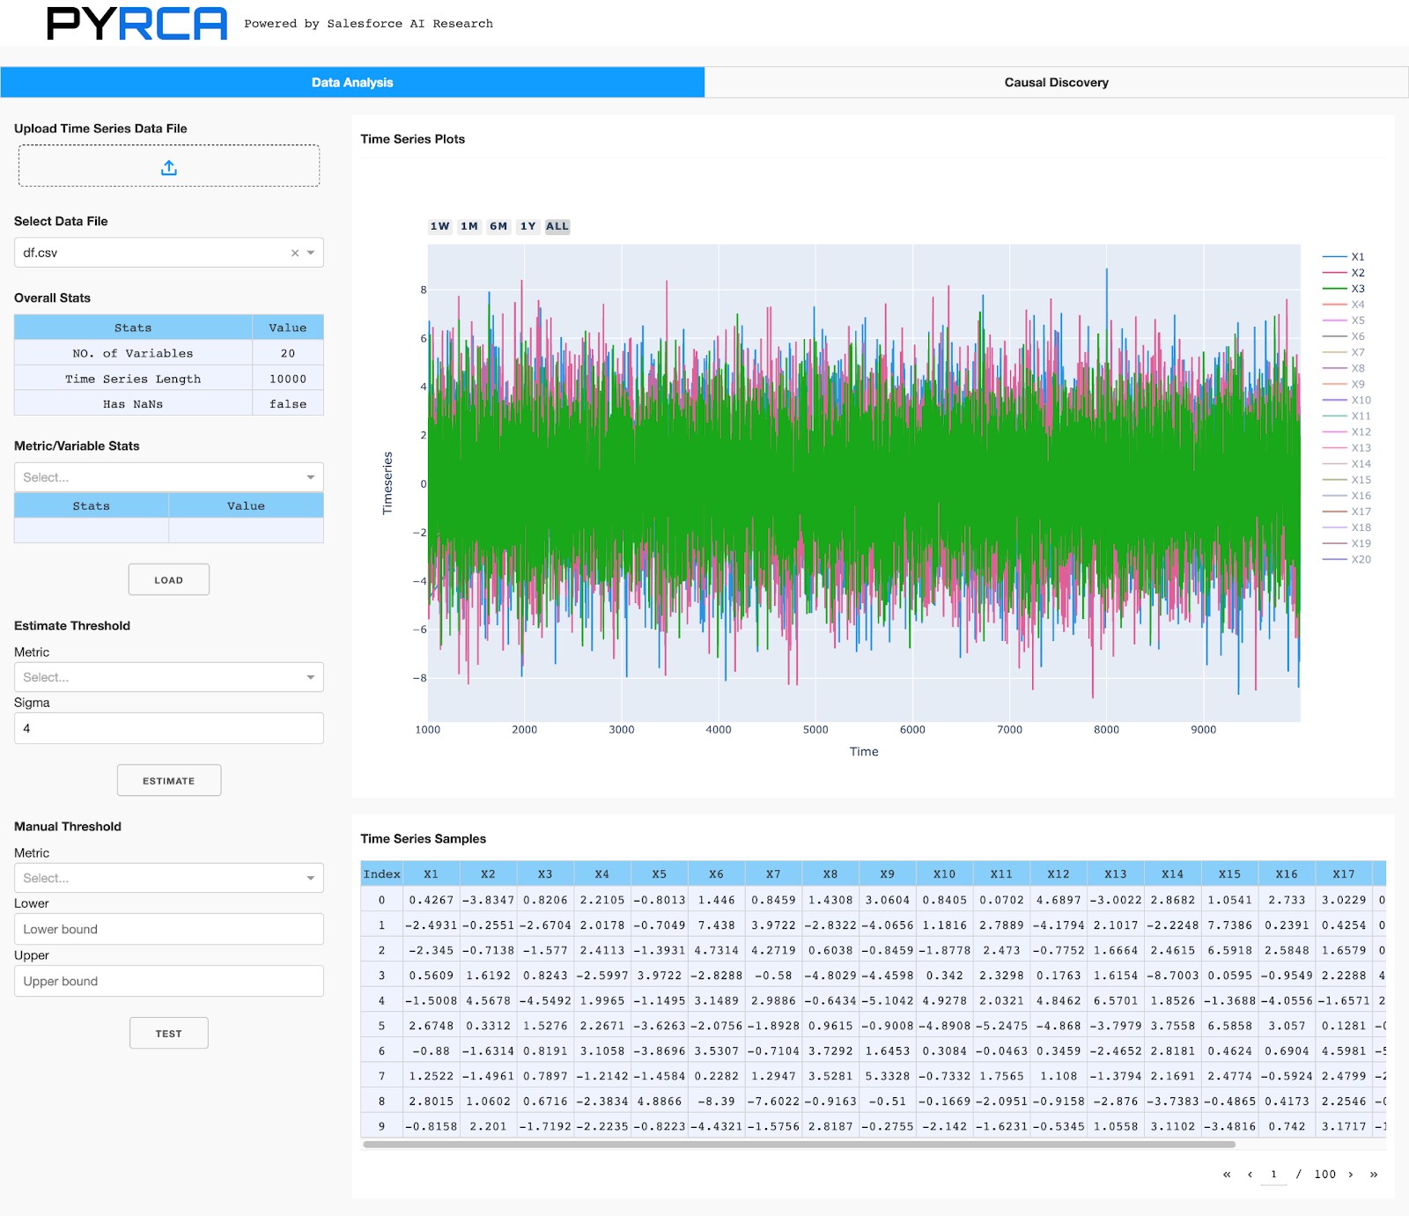Go to the next samples page
This screenshot has height=1216, width=1409.
tap(1350, 1174)
